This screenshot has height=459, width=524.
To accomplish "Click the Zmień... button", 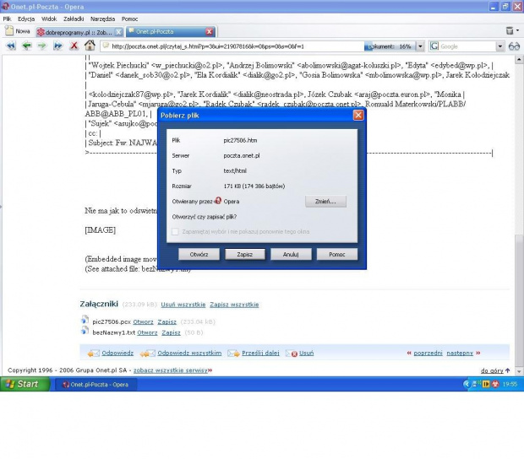I will (325, 201).
